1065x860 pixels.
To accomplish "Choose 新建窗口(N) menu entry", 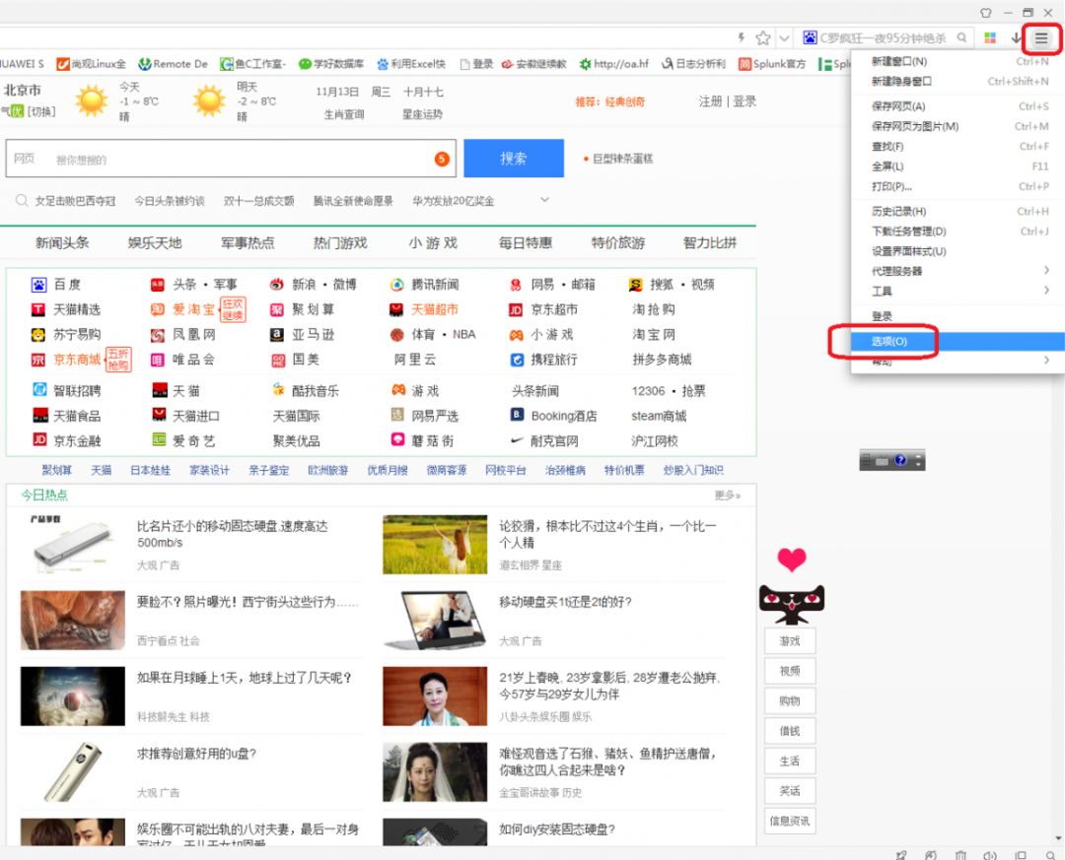I will tap(958, 61).
